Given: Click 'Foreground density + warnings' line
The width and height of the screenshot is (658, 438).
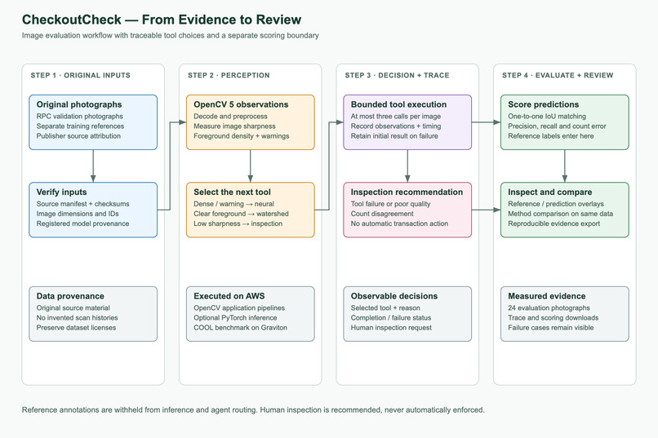Looking at the screenshot, I should pos(242,135).
